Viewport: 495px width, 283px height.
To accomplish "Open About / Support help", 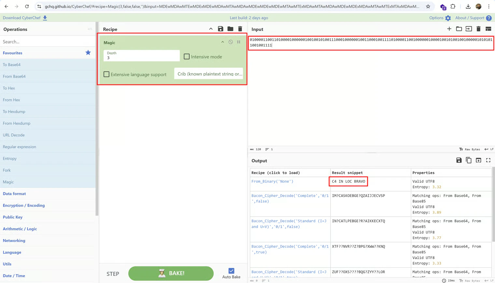I will [x=473, y=18].
